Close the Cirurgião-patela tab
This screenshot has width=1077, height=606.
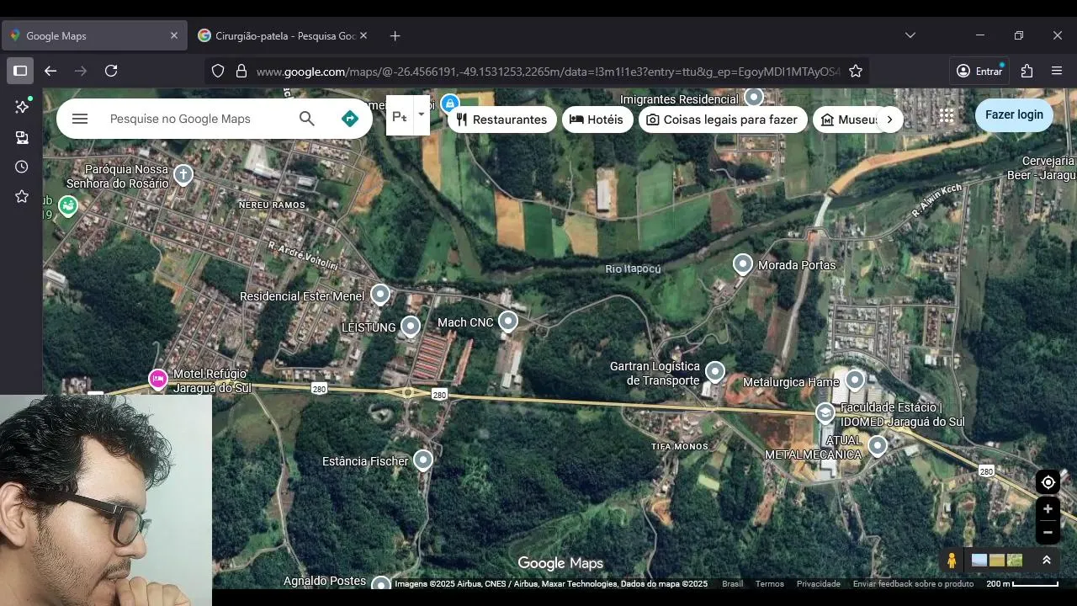[x=363, y=35]
